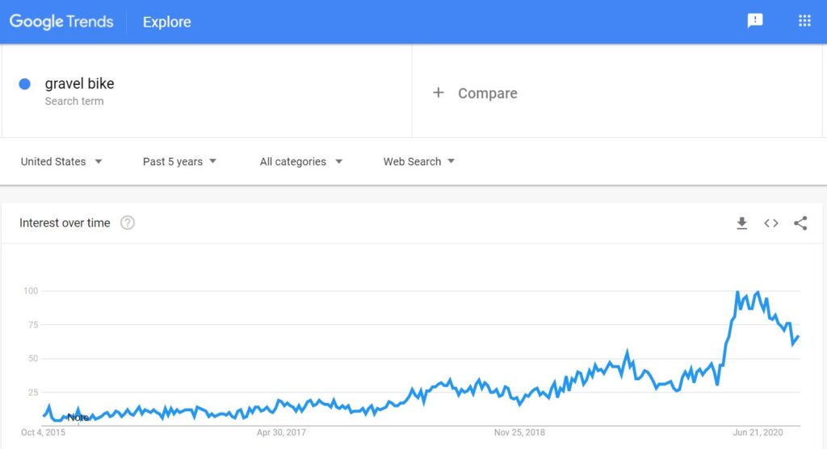Image resolution: width=827 pixels, height=449 pixels.
Task: Click the Note marker on chart
Action: coord(78,418)
